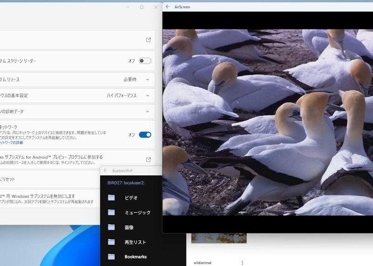This screenshot has height=266, width=373.
Task: Click the Windows Subsystem for Android preview program row
Action: tap(77, 160)
